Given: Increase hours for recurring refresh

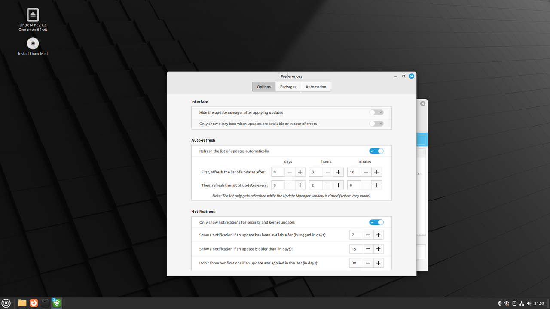Looking at the screenshot, I should (x=338, y=185).
